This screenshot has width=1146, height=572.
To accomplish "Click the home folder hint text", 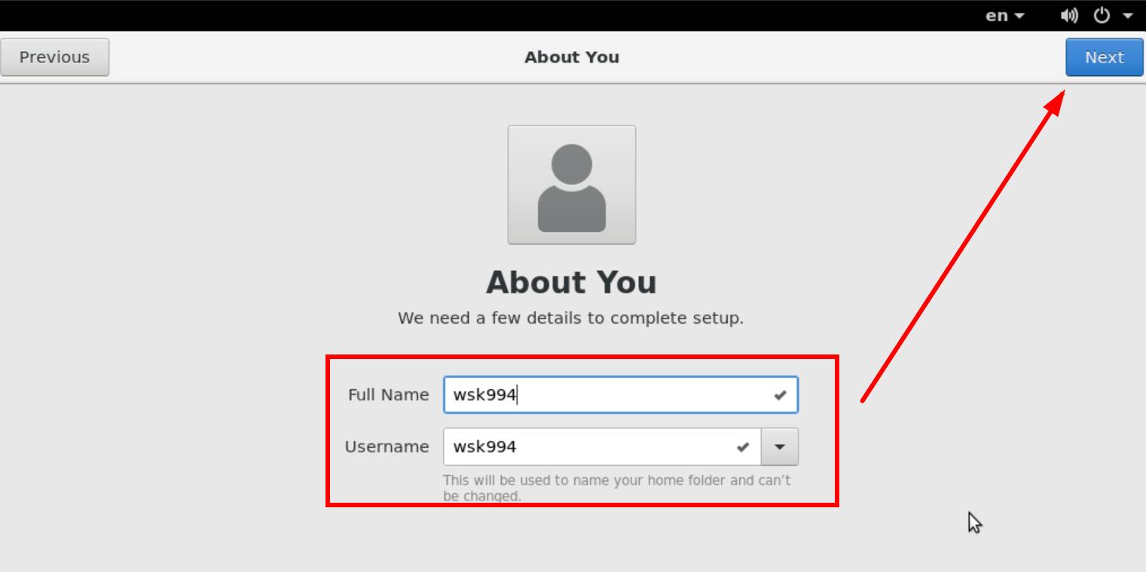I will click(x=617, y=488).
